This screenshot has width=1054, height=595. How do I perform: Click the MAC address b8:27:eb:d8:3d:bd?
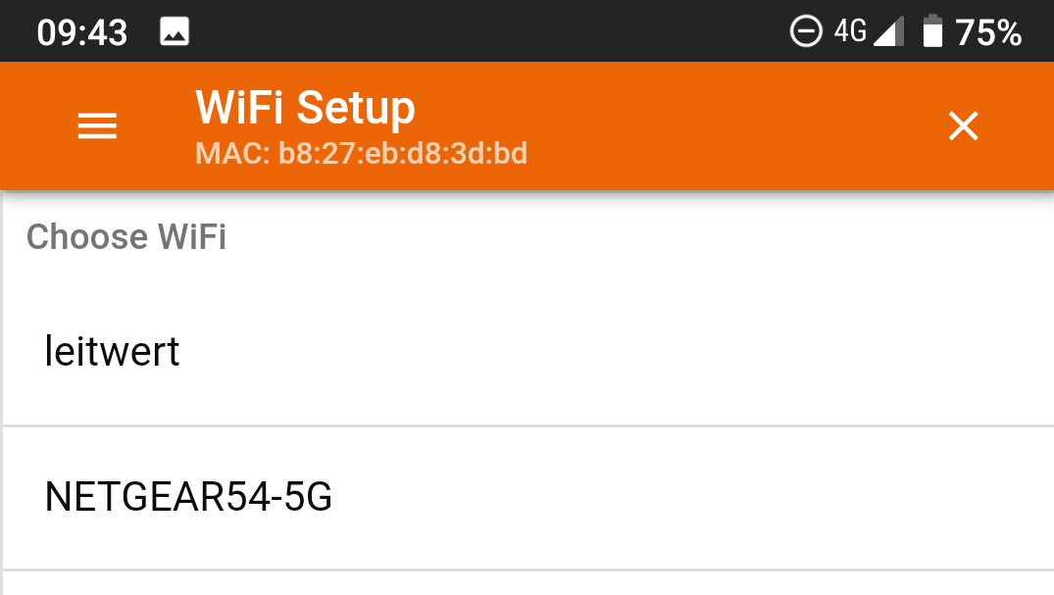point(361,154)
